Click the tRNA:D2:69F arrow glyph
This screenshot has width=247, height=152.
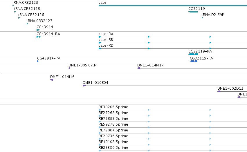click(x=202, y=18)
